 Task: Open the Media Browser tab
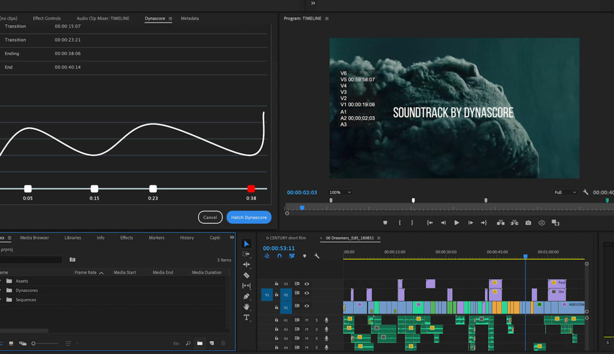point(34,238)
